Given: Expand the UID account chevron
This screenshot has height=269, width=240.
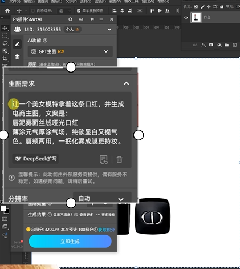Looking at the screenshot, I should coord(109,29).
